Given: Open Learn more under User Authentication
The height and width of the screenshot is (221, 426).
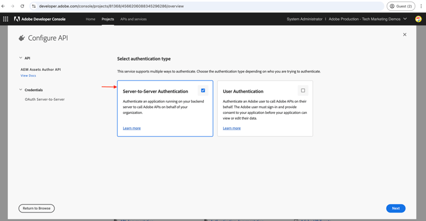Looking at the screenshot, I should 232,128.
